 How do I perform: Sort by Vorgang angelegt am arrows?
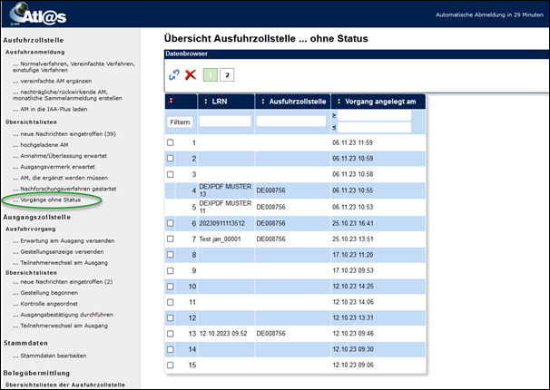pyautogui.click(x=339, y=101)
